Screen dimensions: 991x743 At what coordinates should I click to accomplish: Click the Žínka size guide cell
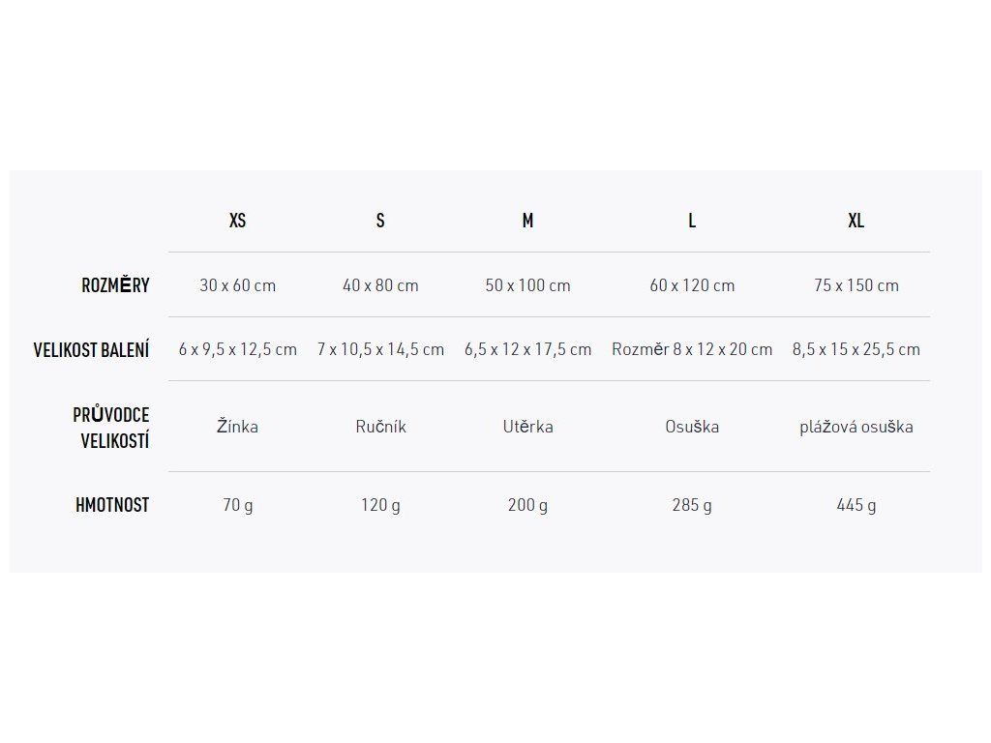point(237,427)
